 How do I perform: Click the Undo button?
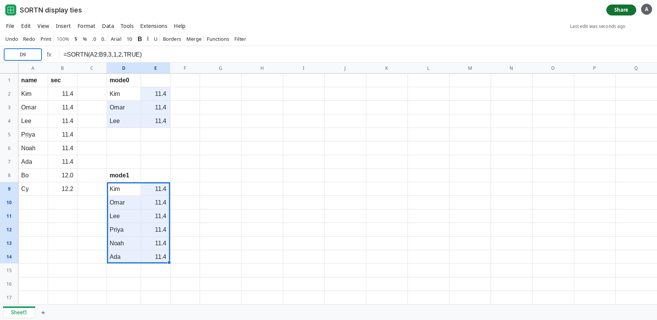point(12,39)
